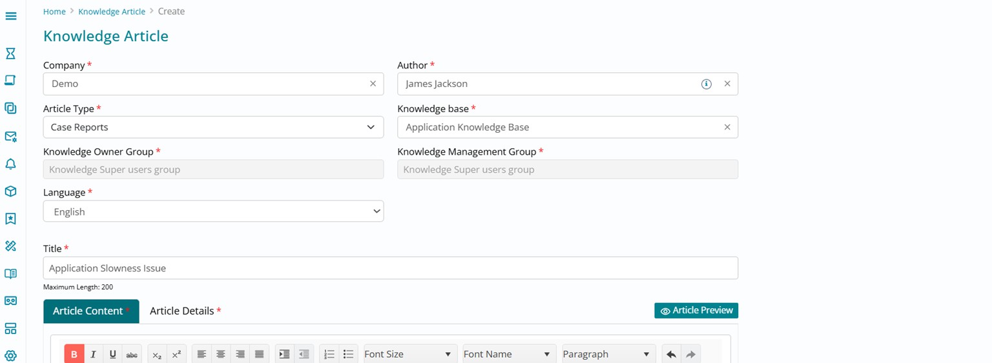Viewport: 992px width, 363px height.
Task: Redo the last editor action
Action: (690, 354)
